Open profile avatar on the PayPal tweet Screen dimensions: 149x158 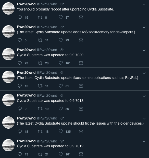[8, 77]
